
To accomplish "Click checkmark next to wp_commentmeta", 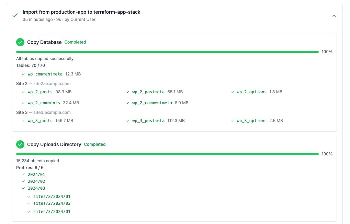I will click(23, 74).
